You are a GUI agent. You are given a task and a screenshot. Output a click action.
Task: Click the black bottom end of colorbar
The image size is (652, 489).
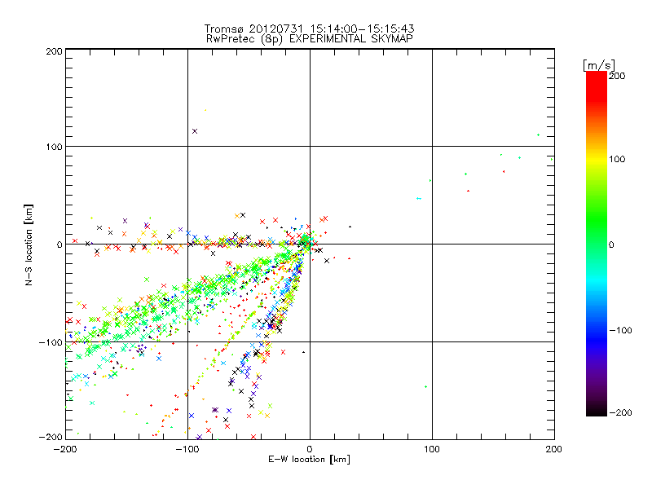pyautogui.click(x=597, y=410)
